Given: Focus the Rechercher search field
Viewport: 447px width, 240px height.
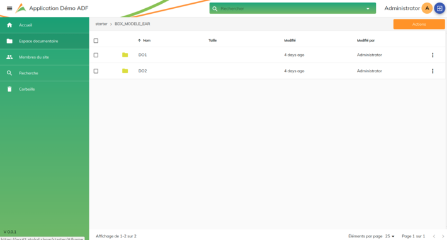Looking at the screenshot, I should pos(291,9).
